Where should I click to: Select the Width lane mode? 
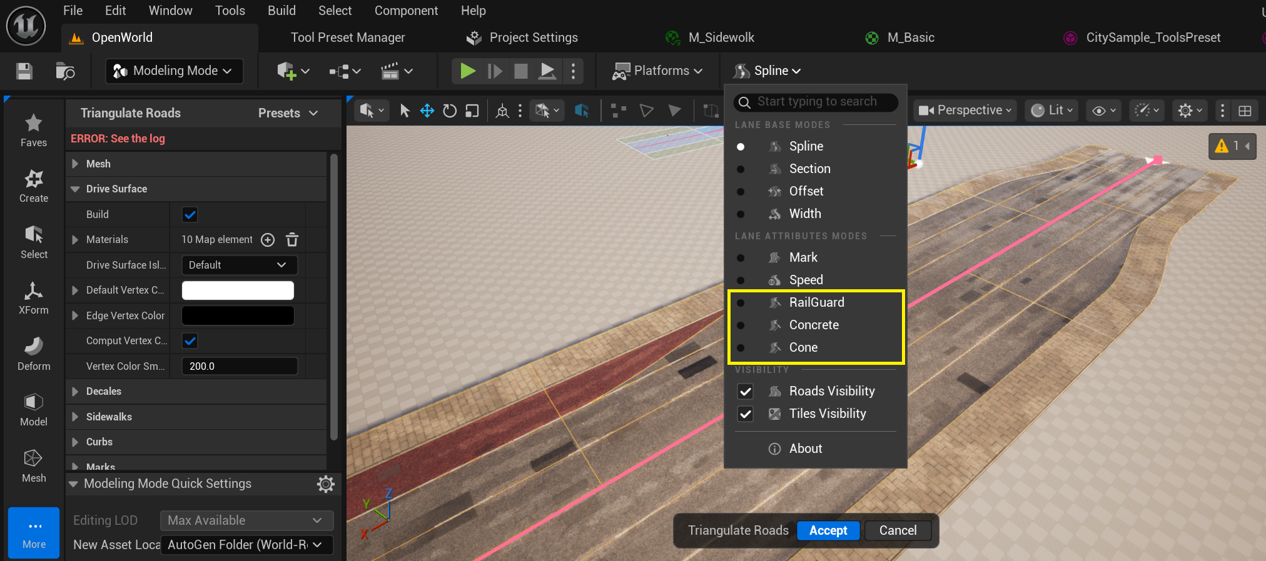816,214
